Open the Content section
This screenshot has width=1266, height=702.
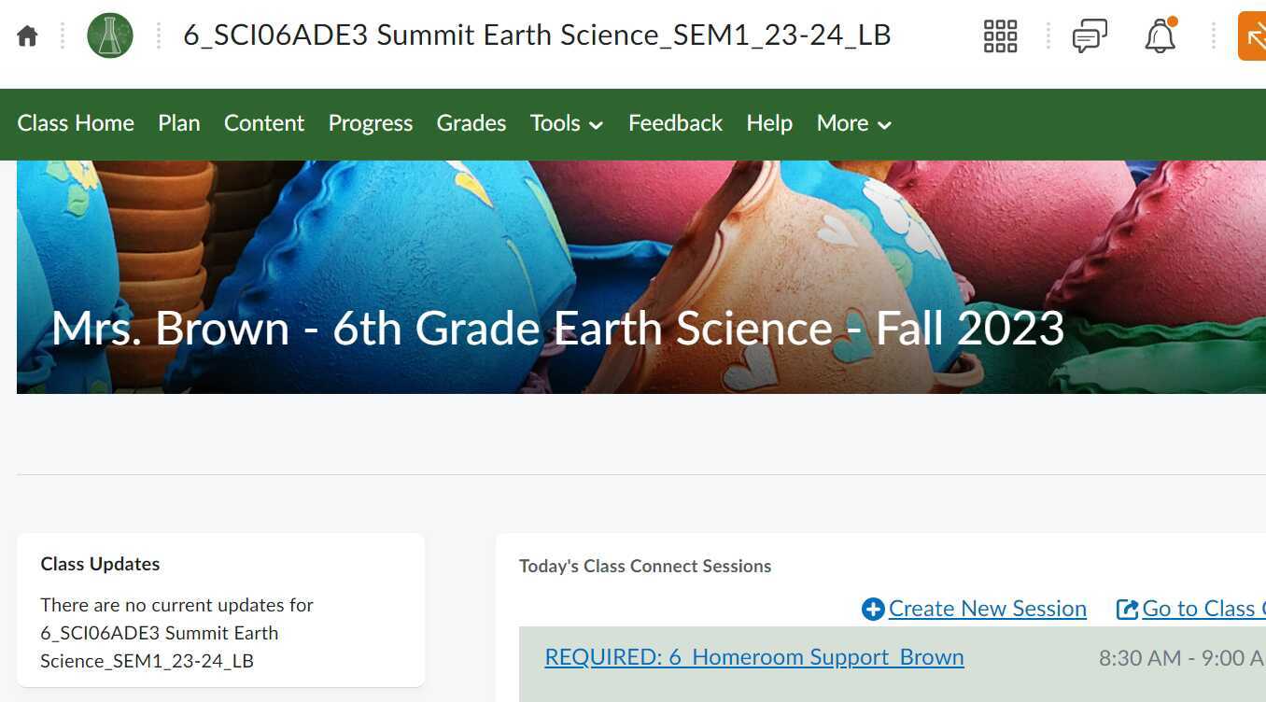pos(263,123)
